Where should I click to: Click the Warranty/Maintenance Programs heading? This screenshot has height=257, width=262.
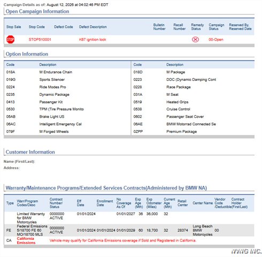tap(106, 188)
